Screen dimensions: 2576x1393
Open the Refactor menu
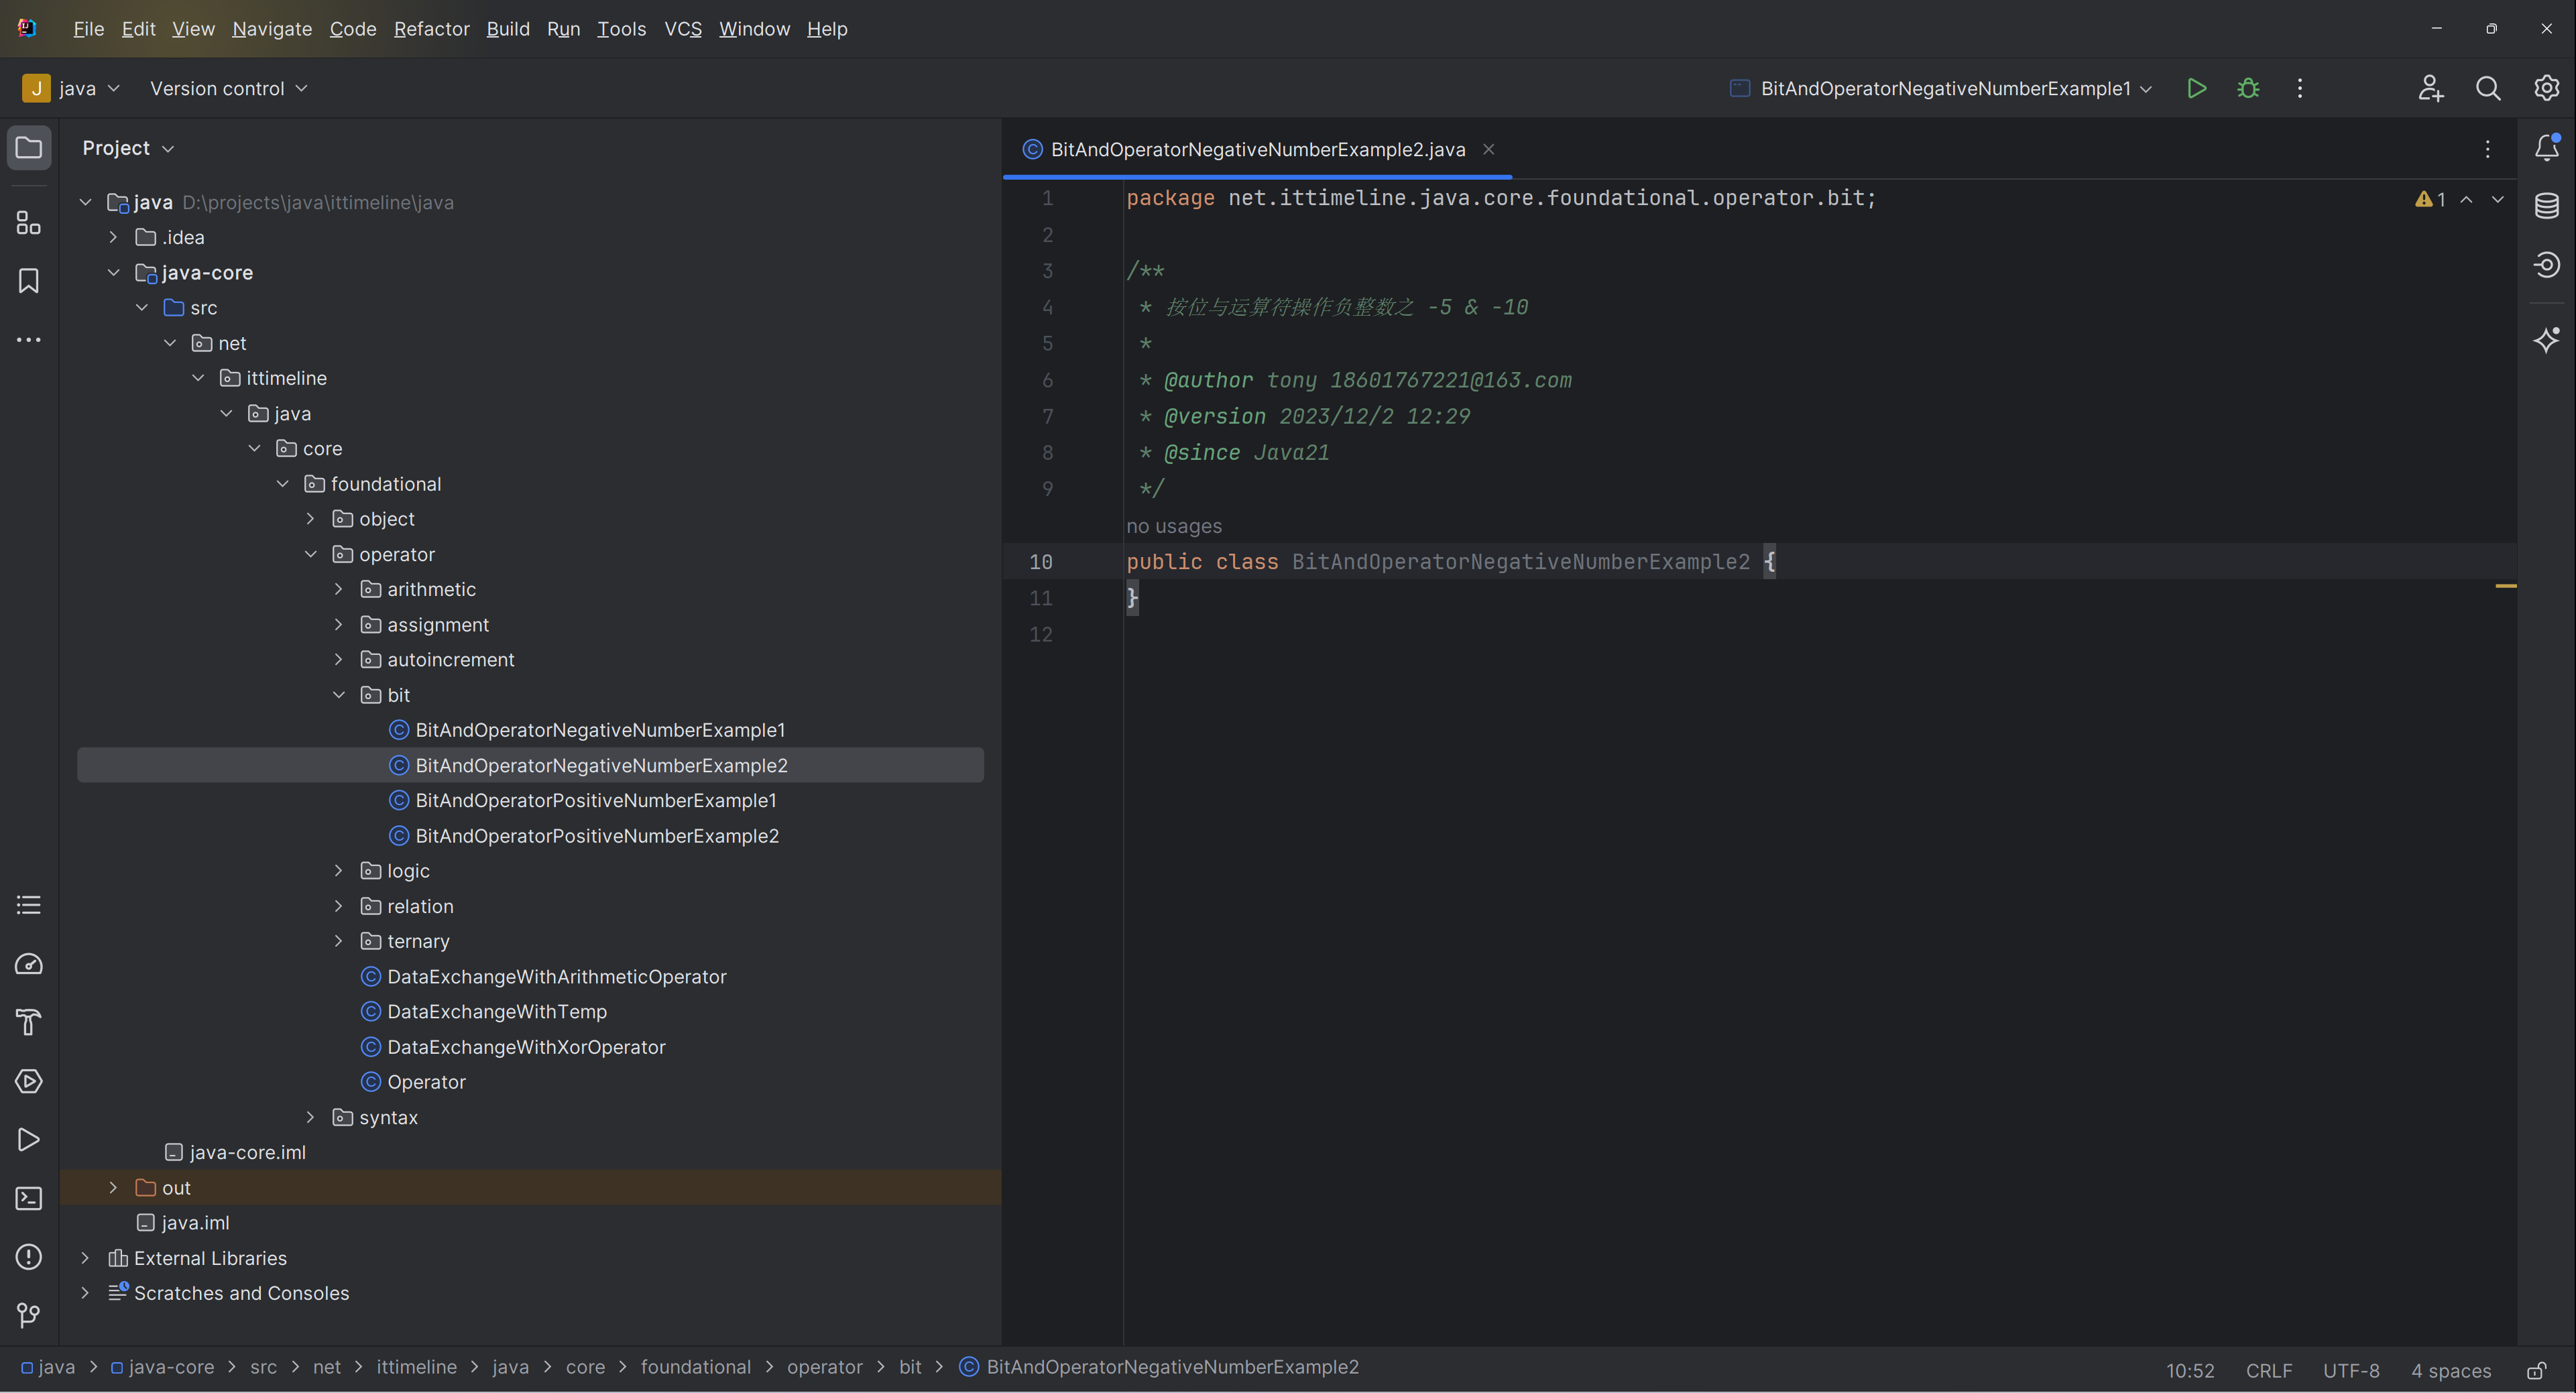pos(431,29)
